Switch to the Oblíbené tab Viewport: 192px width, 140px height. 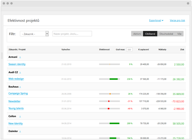click(x=150, y=34)
